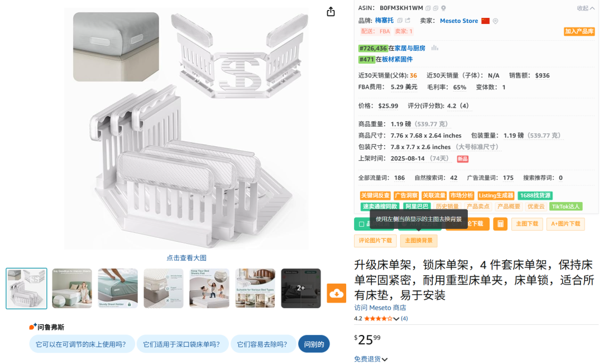Viewport: 603px width, 364px height.
Task: Select the second thumbnail with woman on bed
Action: tap(72, 288)
